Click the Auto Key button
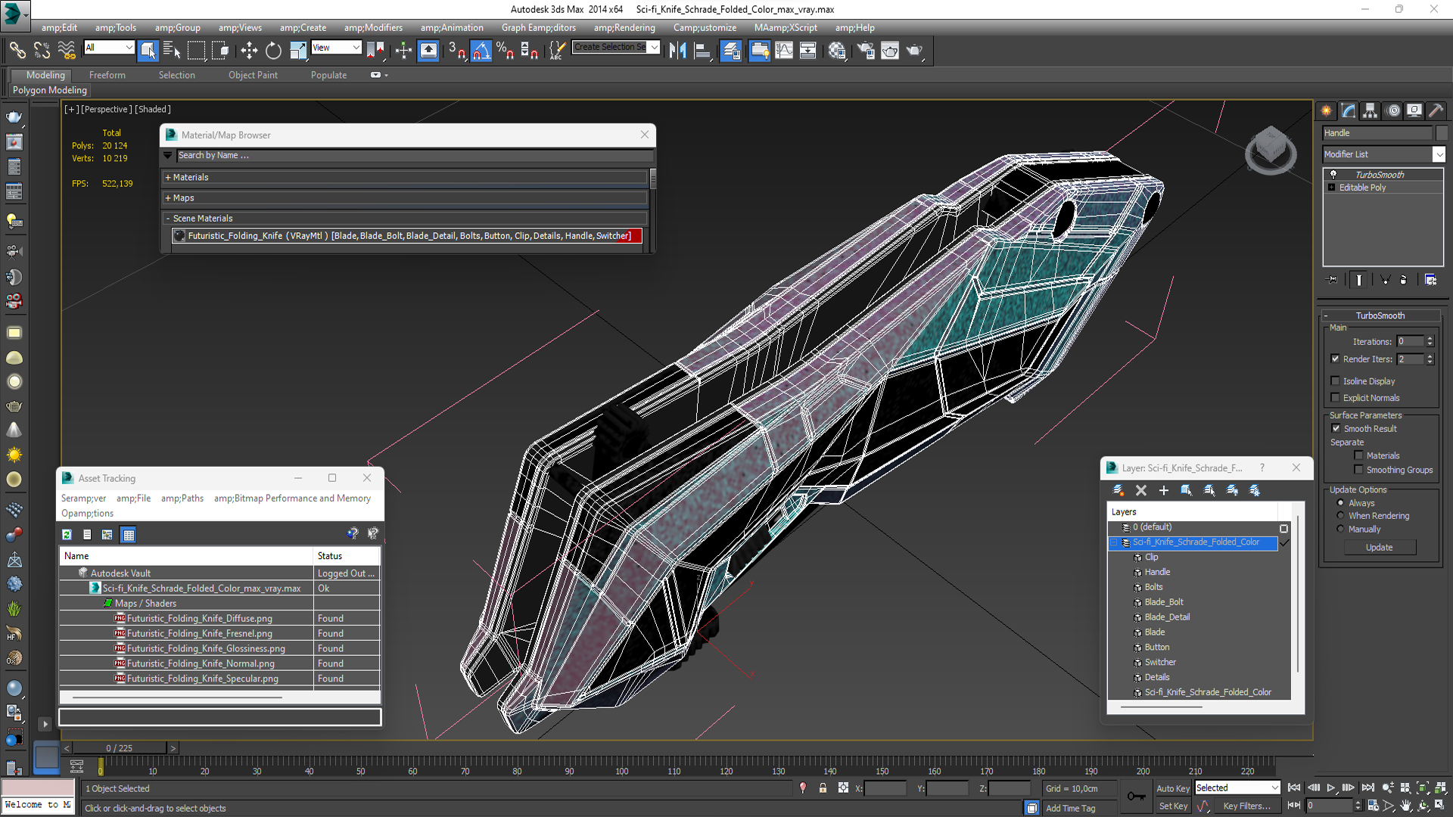This screenshot has height=817, width=1453. pos(1172,787)
